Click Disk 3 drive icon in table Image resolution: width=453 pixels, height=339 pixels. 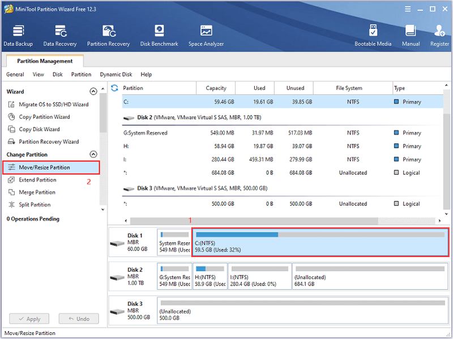click(129, 189)
